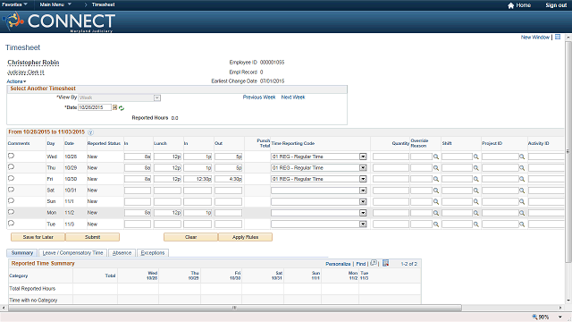Open the Main Menu navigation
Viewport: 572px width, 322px height.
tap(55, 4)
